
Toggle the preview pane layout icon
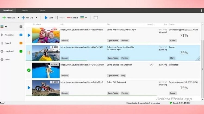pos(95,18)
